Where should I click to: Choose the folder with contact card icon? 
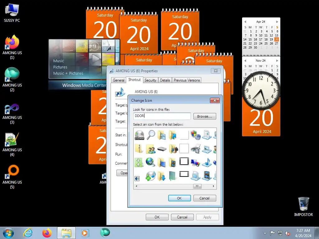click(162, 135)
